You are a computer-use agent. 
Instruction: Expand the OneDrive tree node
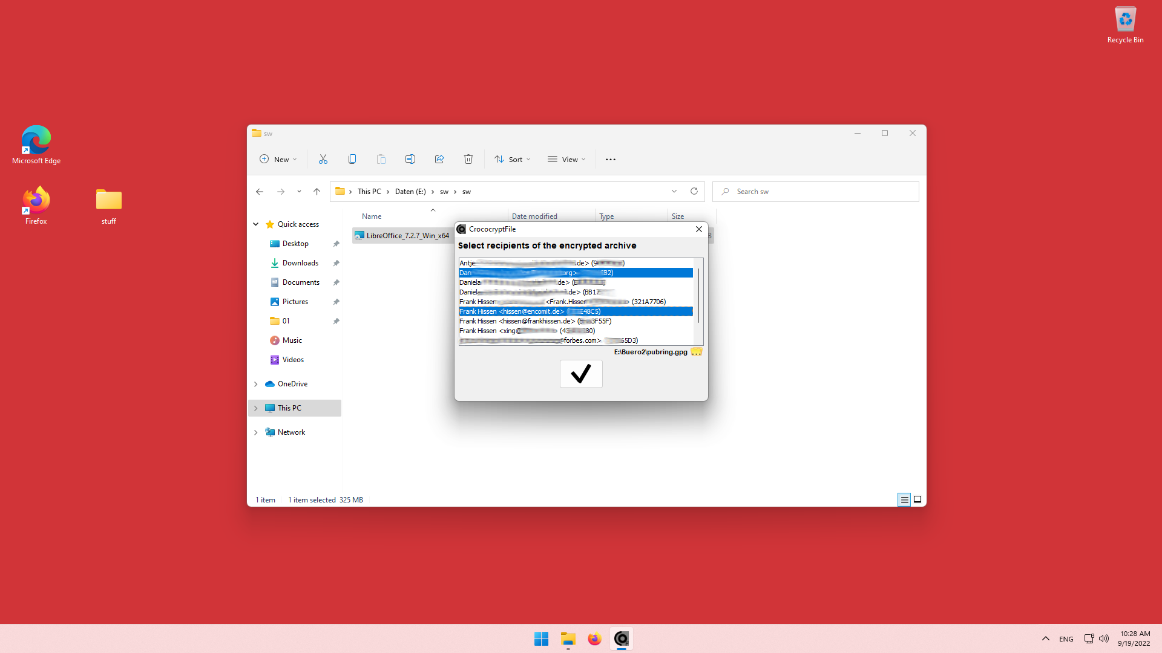click(x=256, y=384)
